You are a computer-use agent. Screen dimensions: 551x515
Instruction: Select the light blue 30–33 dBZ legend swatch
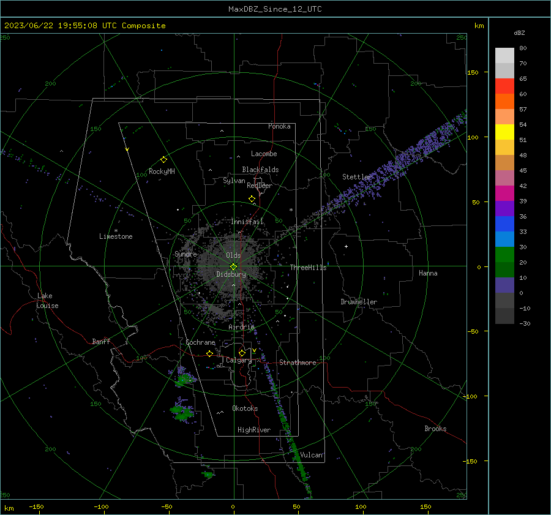point(504,239)
